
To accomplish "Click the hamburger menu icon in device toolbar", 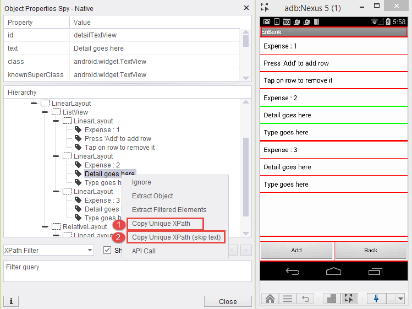I will click(x=287, y=299).
